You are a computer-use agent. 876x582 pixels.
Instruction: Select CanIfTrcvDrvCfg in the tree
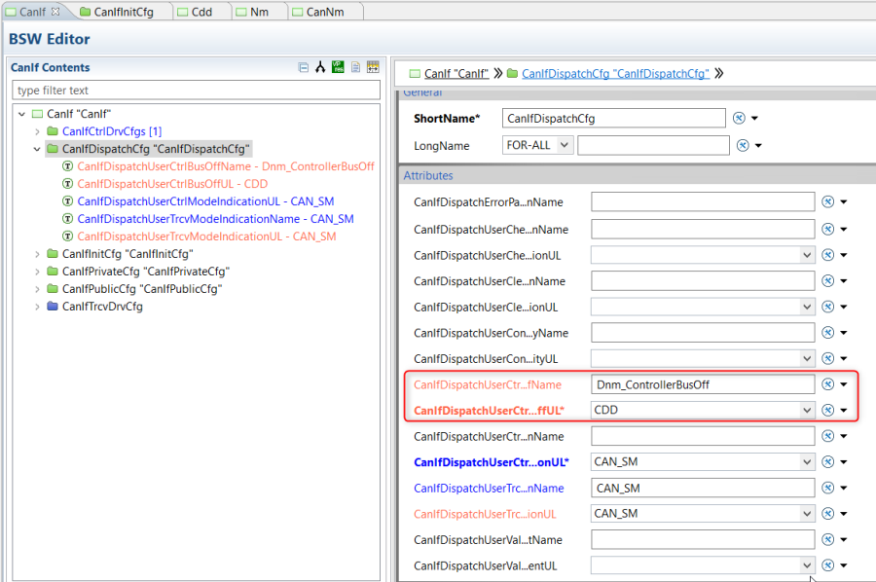[x=102, y=307]
